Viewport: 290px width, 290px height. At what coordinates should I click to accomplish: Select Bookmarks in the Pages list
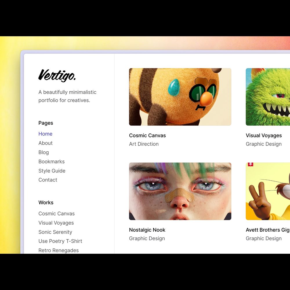51,162
